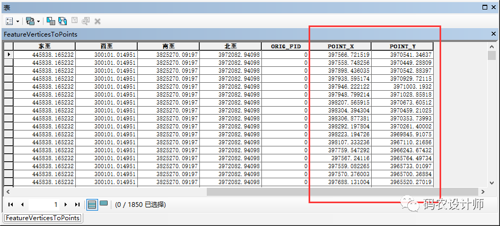500x226 pixels.
Task: Switch to the FeatureVerticesToPoints bottom tab
Action: [x=42, y=218]
